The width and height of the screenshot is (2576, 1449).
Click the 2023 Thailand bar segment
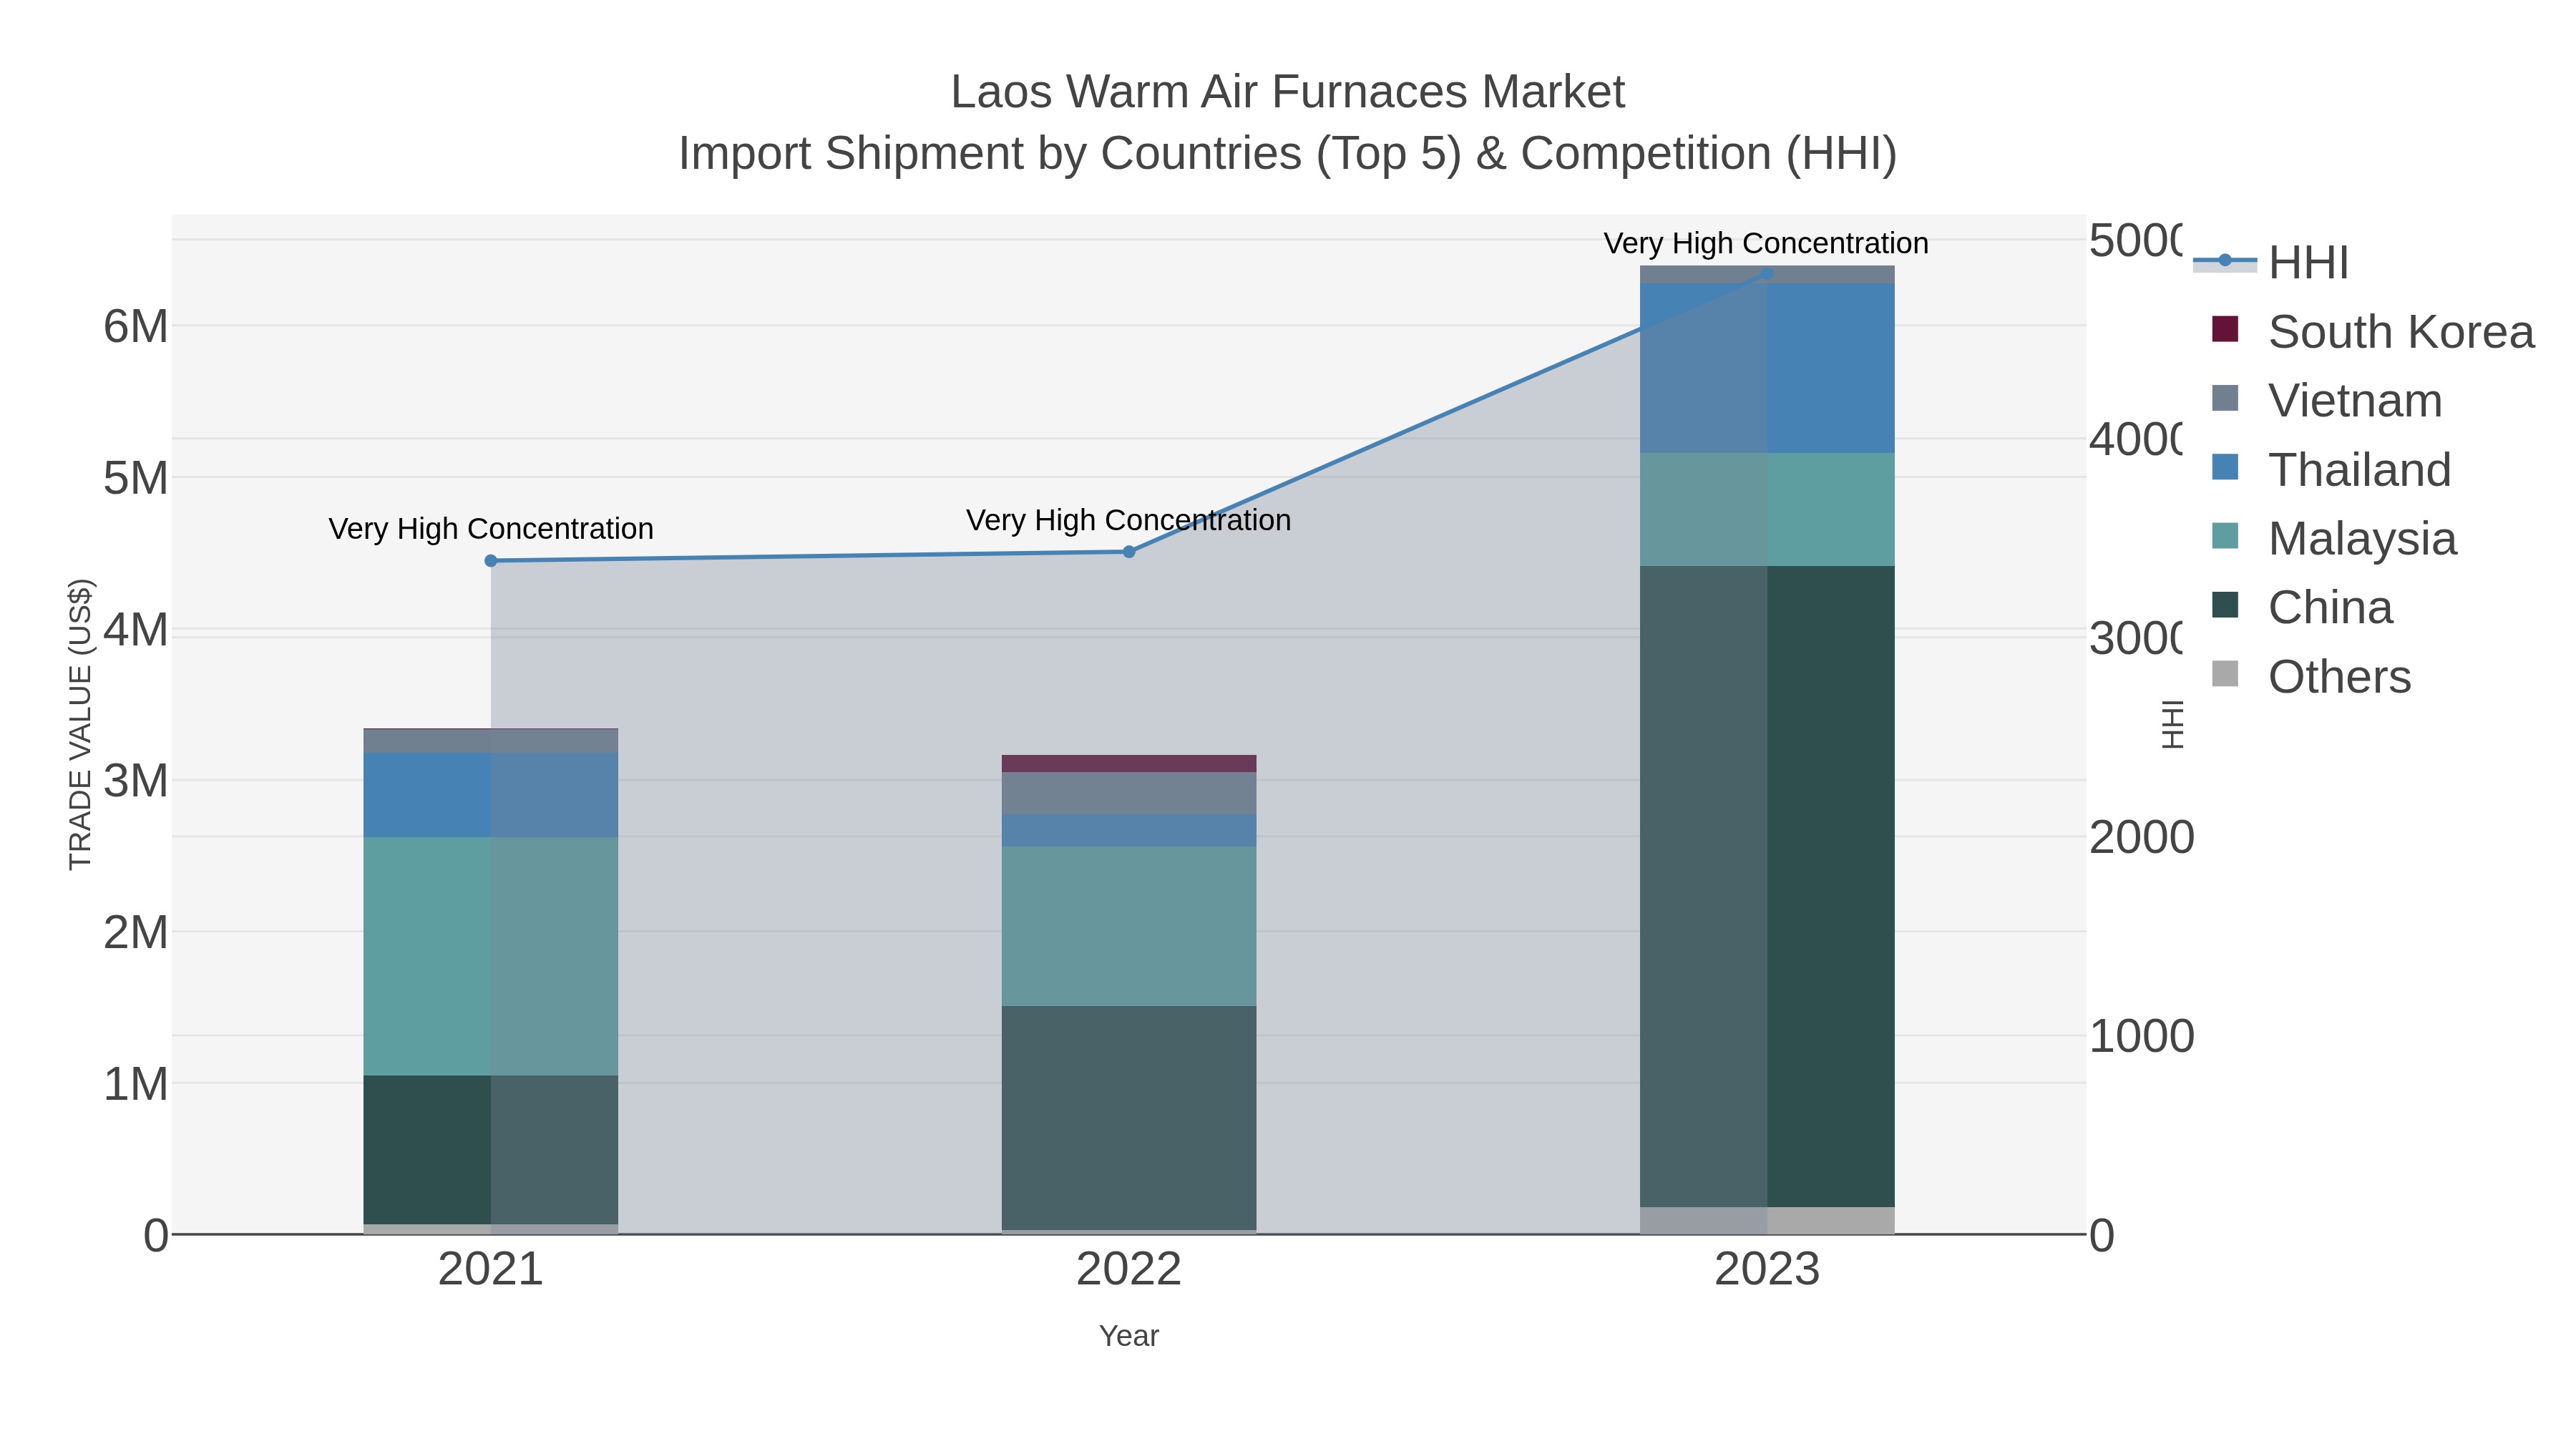[x=1767, y=369]
